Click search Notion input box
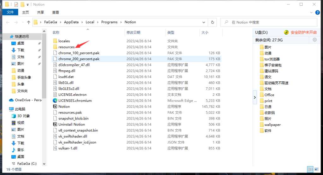 click(269, 22)
